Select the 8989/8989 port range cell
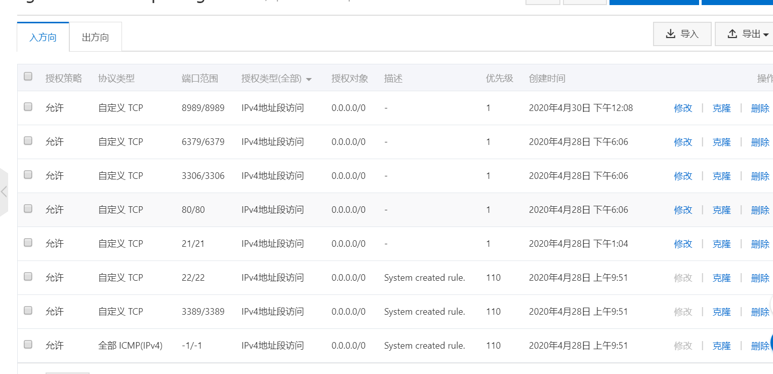The width and height of the screenshot is (773, 374). click(x=203, y=108)
